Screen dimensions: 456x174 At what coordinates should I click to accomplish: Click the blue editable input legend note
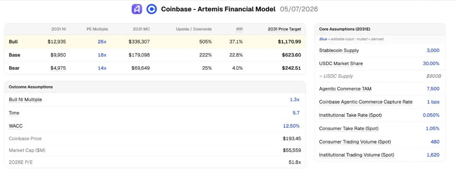coord(352,39)
